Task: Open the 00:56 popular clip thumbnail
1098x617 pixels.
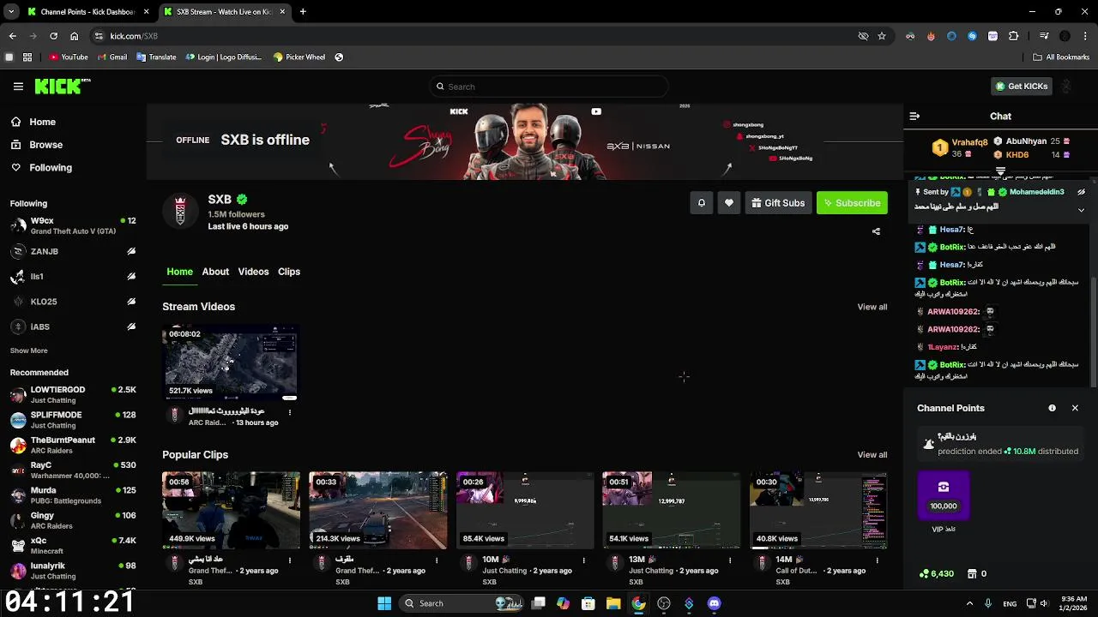Action: click(x=231, y=510)
